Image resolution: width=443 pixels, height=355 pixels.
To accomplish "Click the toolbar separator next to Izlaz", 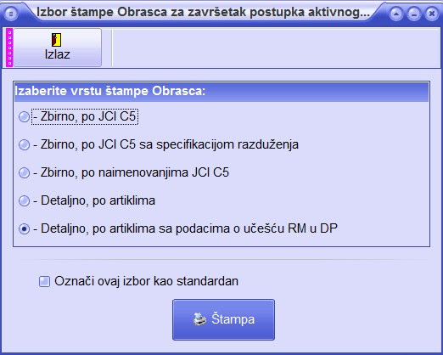I will tap(112, 48).
